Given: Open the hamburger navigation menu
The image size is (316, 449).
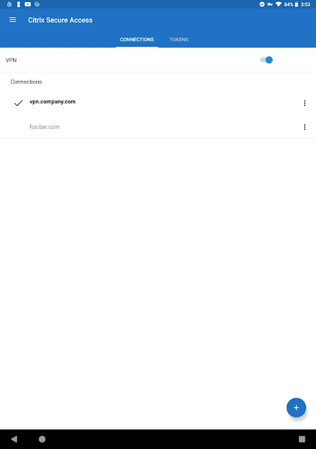Looking at the screenshot, I should pos(13,20).
